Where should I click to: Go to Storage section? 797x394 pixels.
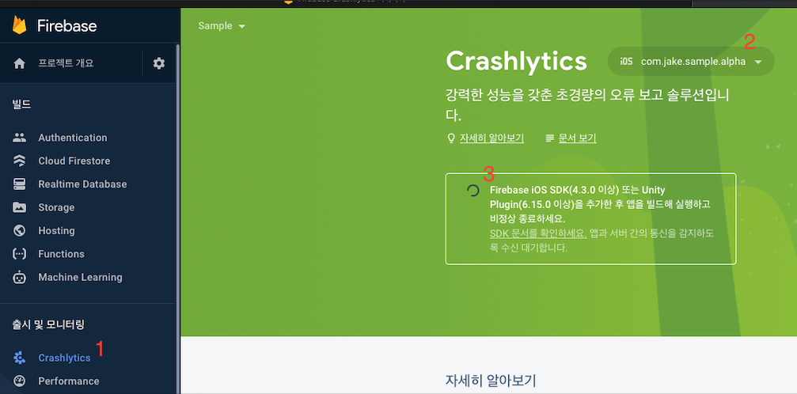(x=56, y=207)
